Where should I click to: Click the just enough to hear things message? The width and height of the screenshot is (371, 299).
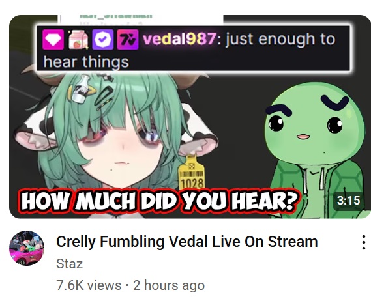click(189, 50)
